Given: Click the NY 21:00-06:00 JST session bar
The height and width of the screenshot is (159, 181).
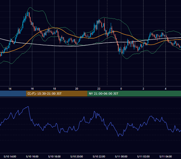Looking at the screenshot, I should coord(134,94).
